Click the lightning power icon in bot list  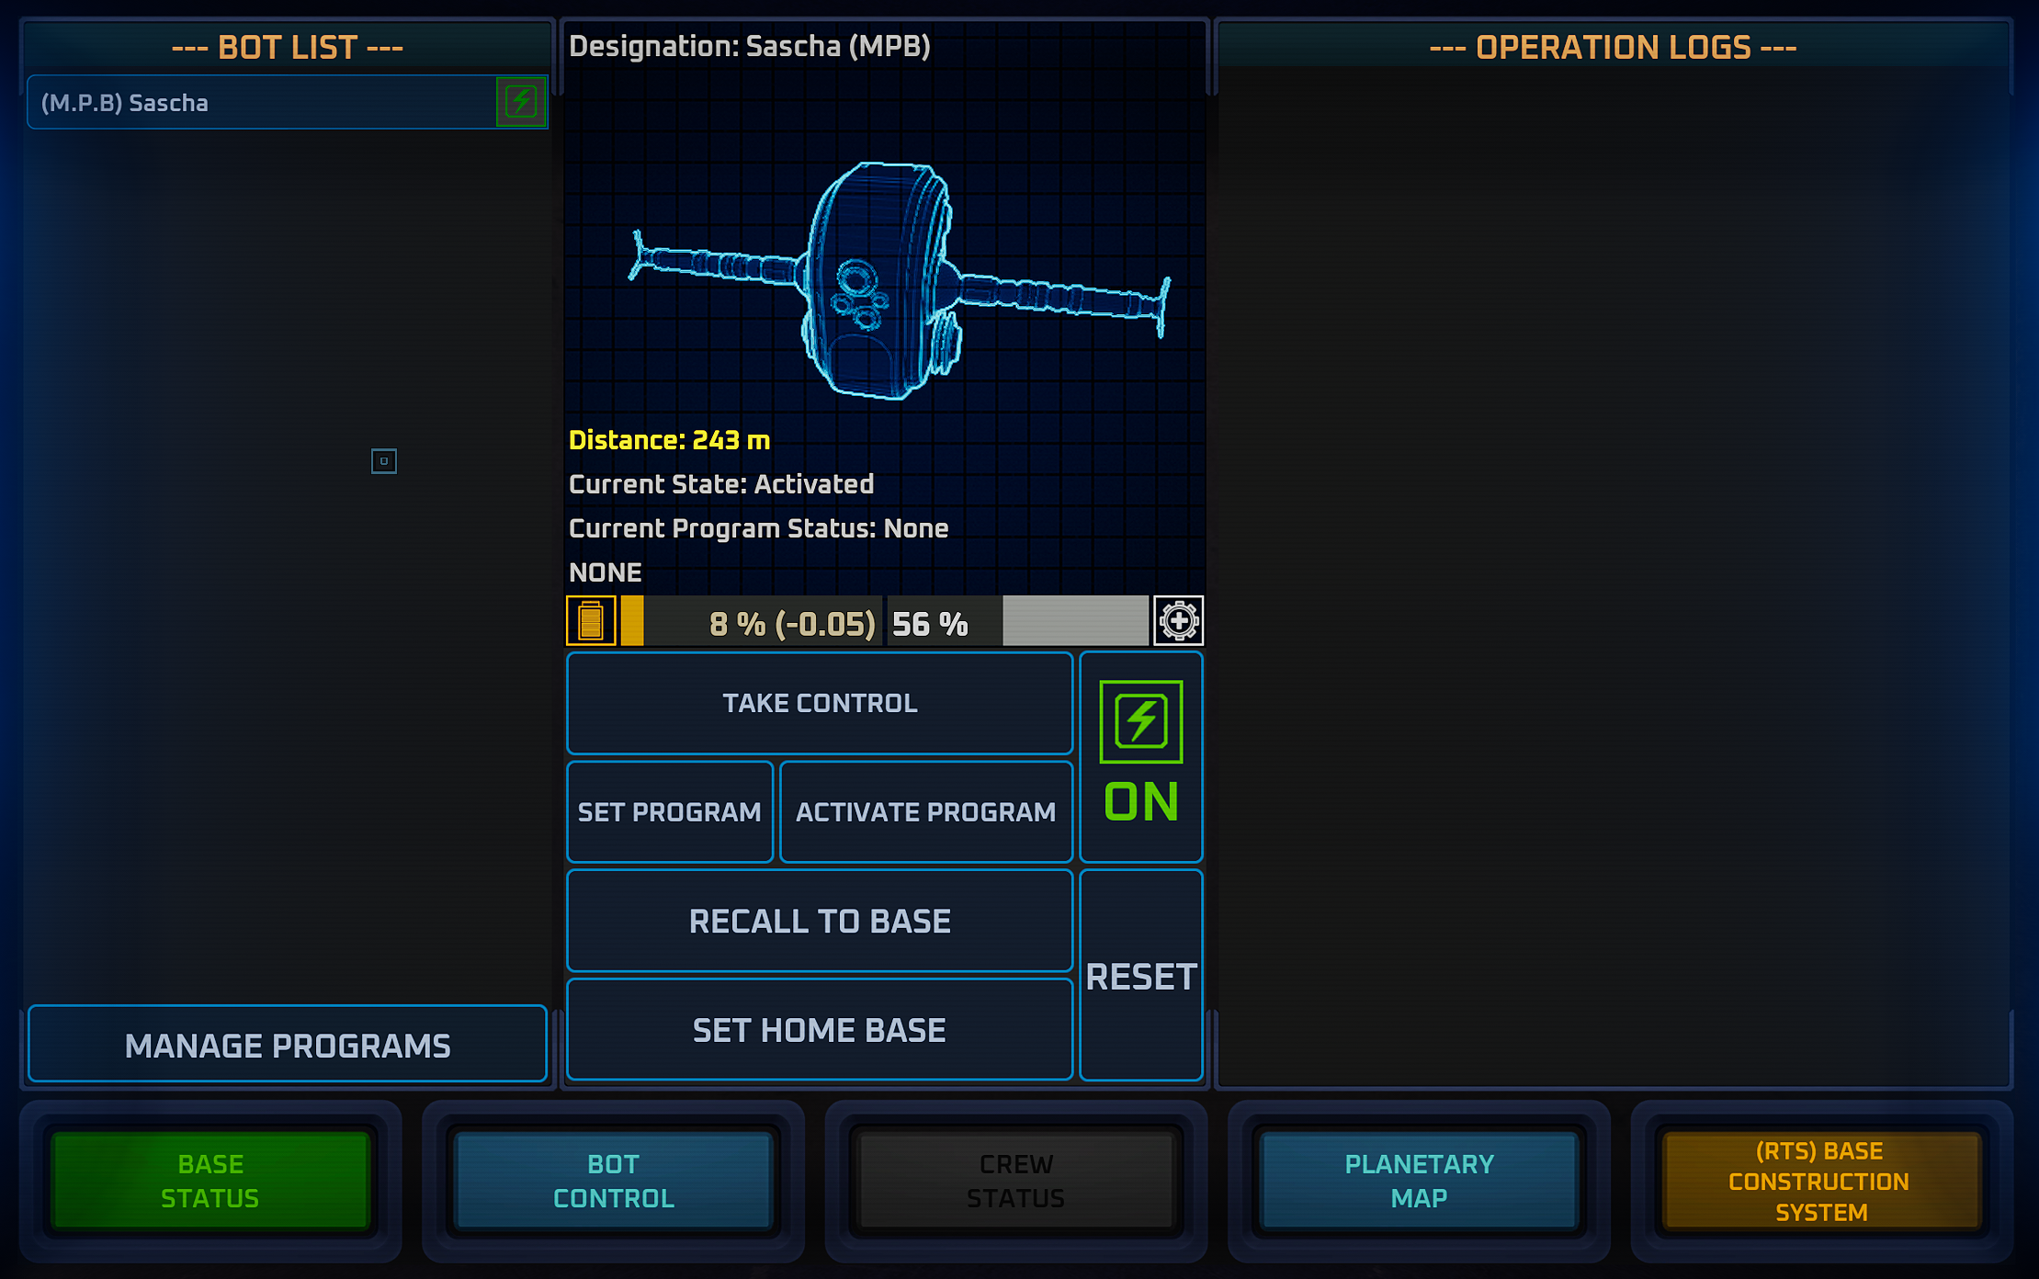(521, 102)
